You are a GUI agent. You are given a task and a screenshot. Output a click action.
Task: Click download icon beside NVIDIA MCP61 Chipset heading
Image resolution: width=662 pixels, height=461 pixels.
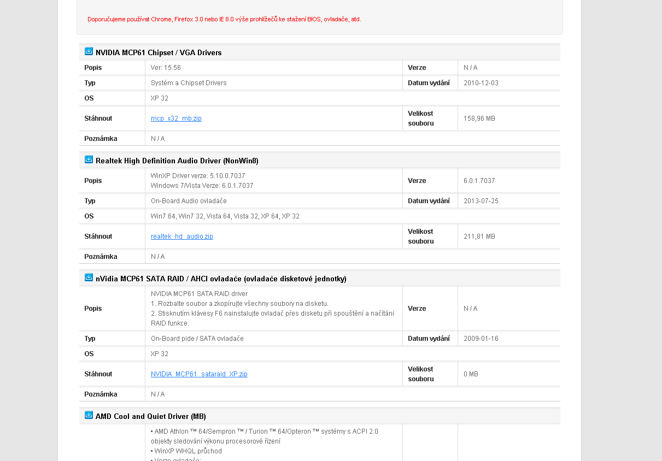89,52
